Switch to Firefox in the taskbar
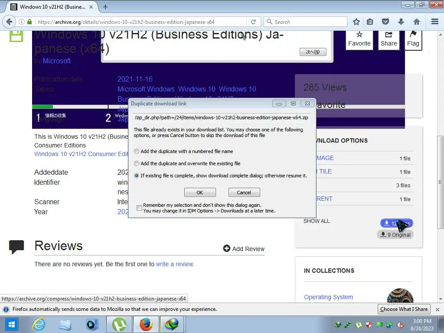444x333 pixels. coord(146,324)
